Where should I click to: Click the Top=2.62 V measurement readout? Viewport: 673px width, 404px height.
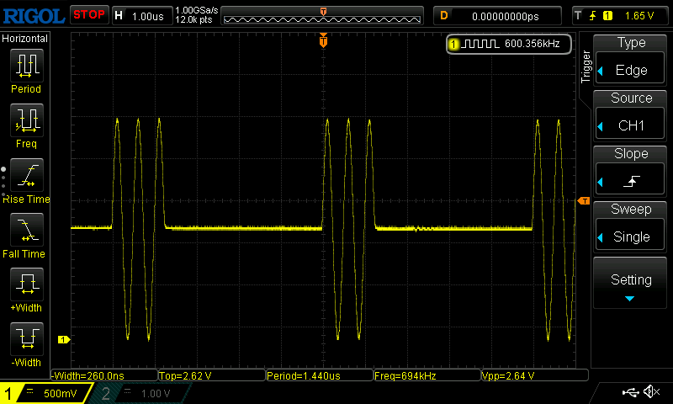[212, 375]
